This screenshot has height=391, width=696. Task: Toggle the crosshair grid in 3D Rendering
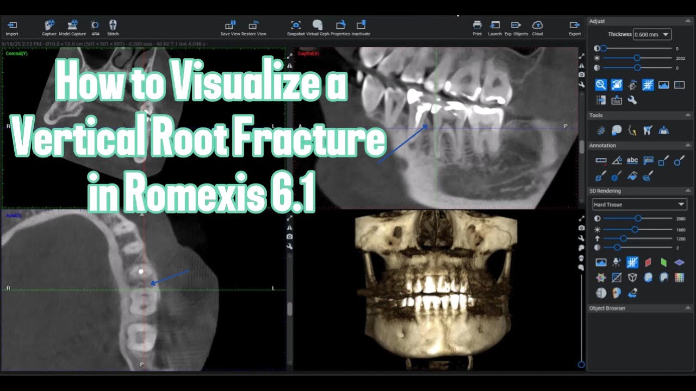coord(632,262)
